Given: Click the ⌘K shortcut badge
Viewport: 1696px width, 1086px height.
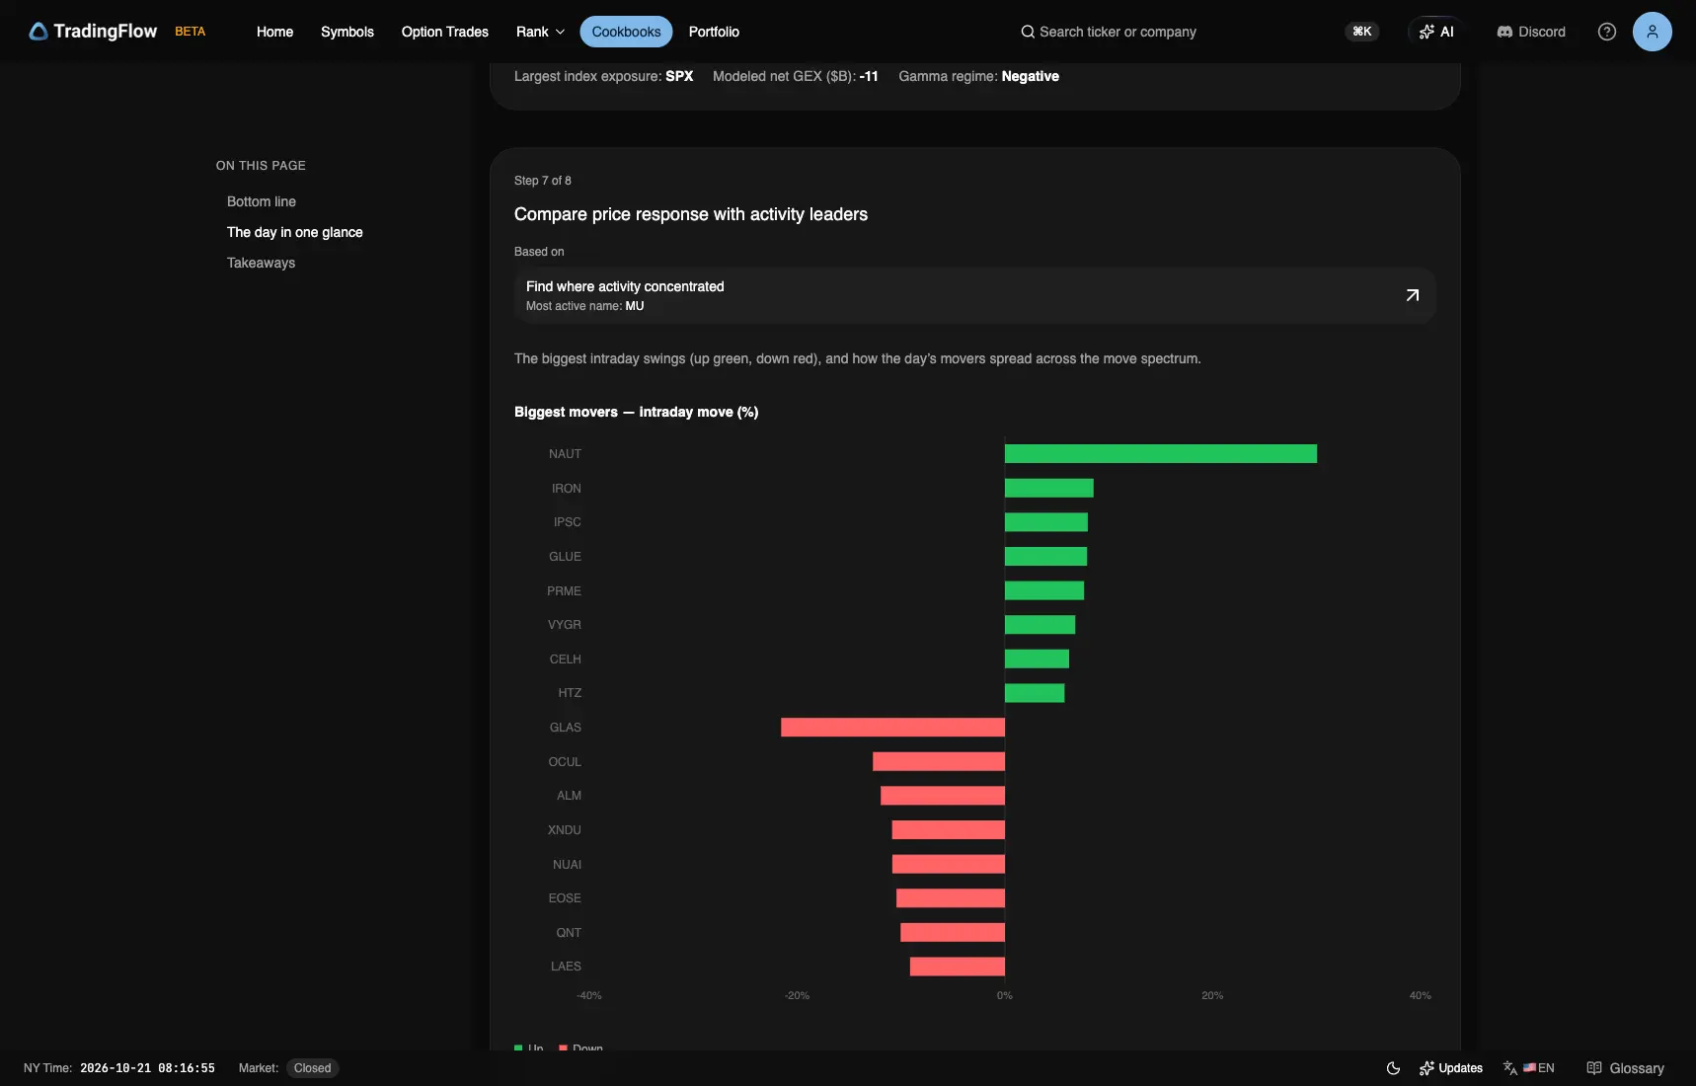Looking at the screenshot, I should click(1362, 32).
